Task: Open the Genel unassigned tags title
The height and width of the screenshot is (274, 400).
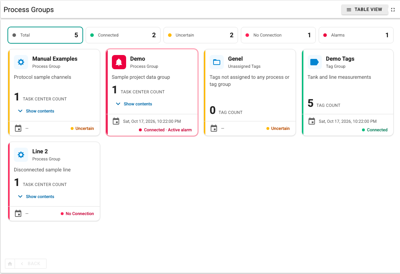Action: [x=236, y=59]
